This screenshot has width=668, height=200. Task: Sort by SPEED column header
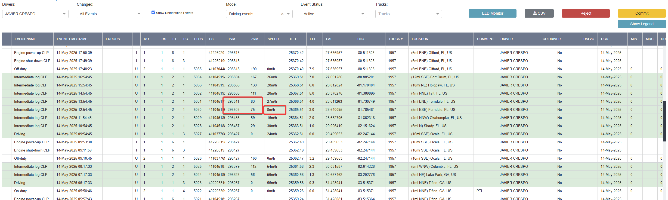273,39
